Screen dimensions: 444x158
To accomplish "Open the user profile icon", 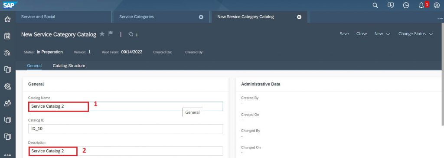I will point(437,5).
